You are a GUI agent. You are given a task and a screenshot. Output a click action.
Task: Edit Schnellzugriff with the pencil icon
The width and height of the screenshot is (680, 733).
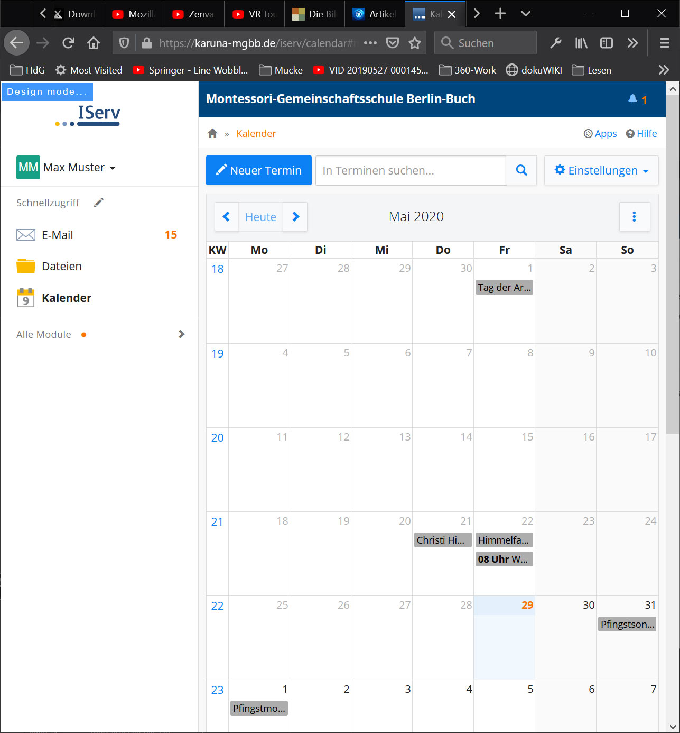(x=98, y=203)
